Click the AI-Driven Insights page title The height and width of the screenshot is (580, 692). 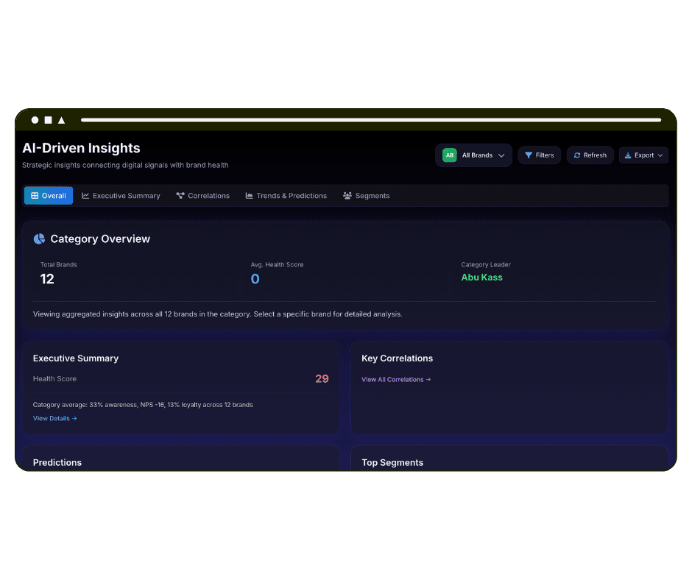pyautogui.click(x=81, y=148)
